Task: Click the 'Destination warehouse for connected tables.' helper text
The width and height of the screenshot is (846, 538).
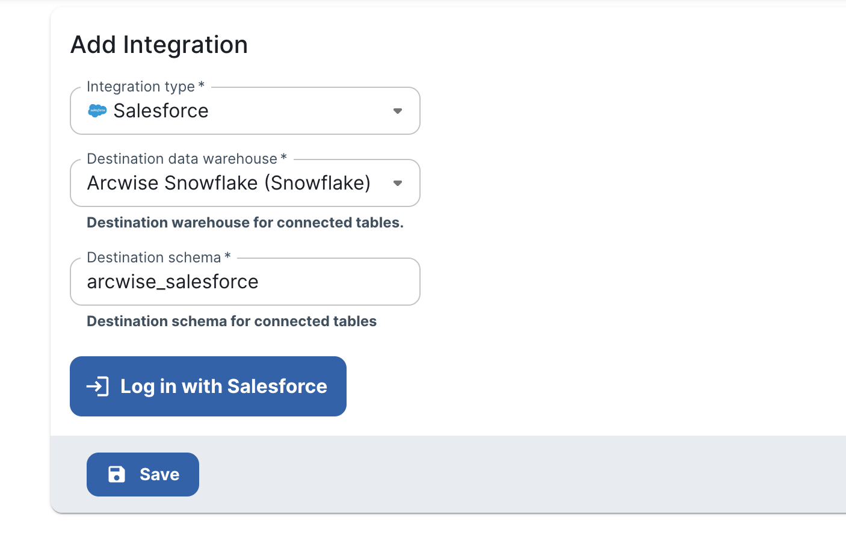Action: [x=245, y=223]
